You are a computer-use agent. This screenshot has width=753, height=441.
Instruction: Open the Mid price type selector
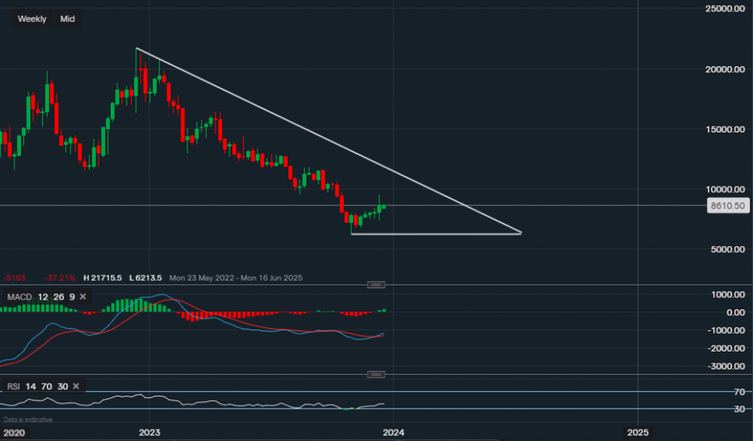[x=68, y=19]
